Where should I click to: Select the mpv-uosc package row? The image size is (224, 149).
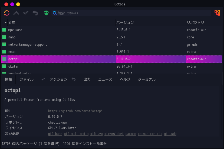tap(111, 30)
